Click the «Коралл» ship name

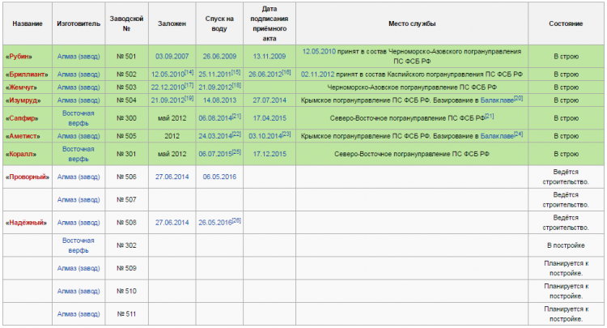point(23,154)
